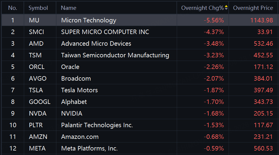Click the Overnight Price column header
This screenshot has width=279, height=155.
coord(253,8)
